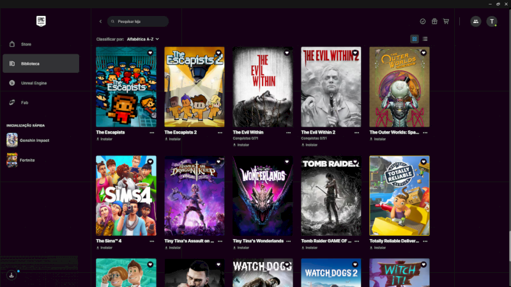
Task: Launch Fortnite from quick launch
Action: tap(21, 160)
